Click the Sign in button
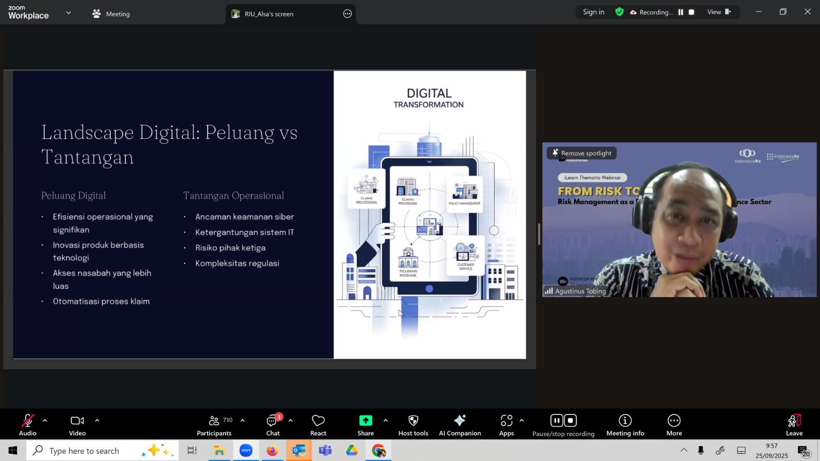Screen dimensions: 820x461 click(x=593, y=12)
